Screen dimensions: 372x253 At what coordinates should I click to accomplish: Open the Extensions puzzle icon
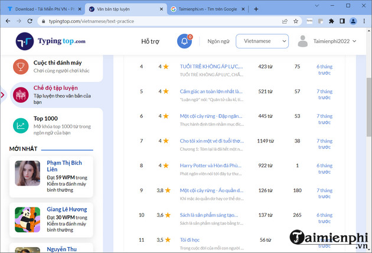[x=331, y=21]
